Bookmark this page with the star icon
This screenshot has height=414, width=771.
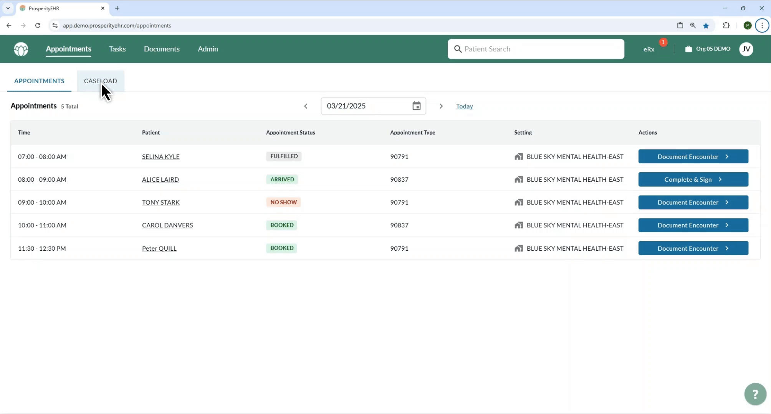706,25
